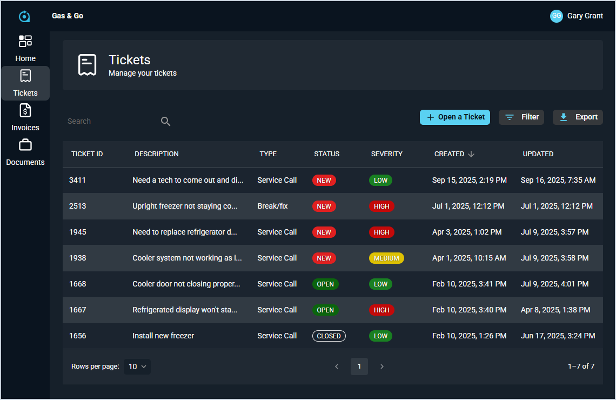
Task: Click the search magnifier icon
Action: (165, 122)
